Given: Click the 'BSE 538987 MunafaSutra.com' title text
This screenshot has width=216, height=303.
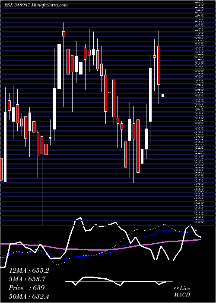Looking at the screenshot, I should 36,5.
